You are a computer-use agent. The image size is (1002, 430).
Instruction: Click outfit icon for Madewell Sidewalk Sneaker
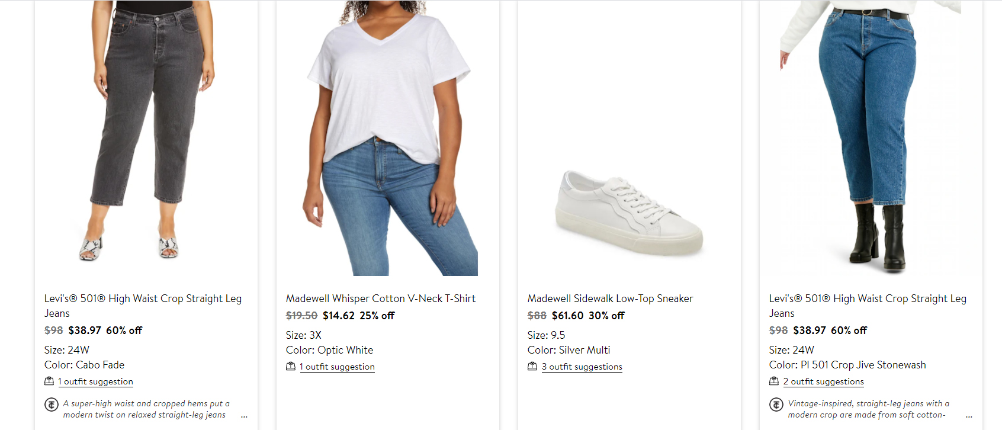(532, 367)
